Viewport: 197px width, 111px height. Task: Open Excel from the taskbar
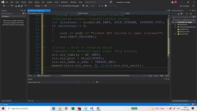point(73,108)
